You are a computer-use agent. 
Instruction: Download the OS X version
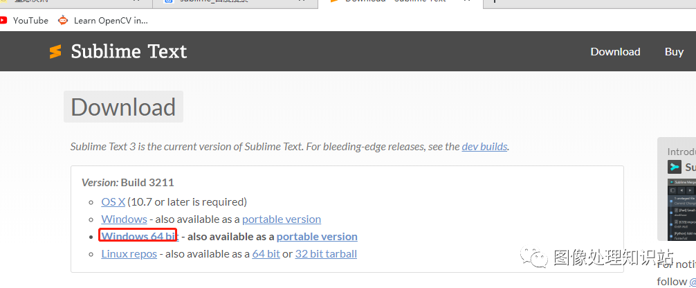click(x=113, y=201)
